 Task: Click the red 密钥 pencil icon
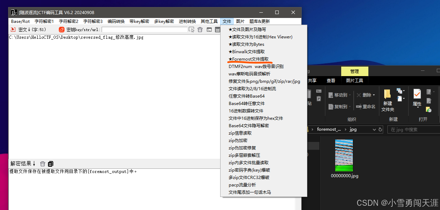coord(61,30)
